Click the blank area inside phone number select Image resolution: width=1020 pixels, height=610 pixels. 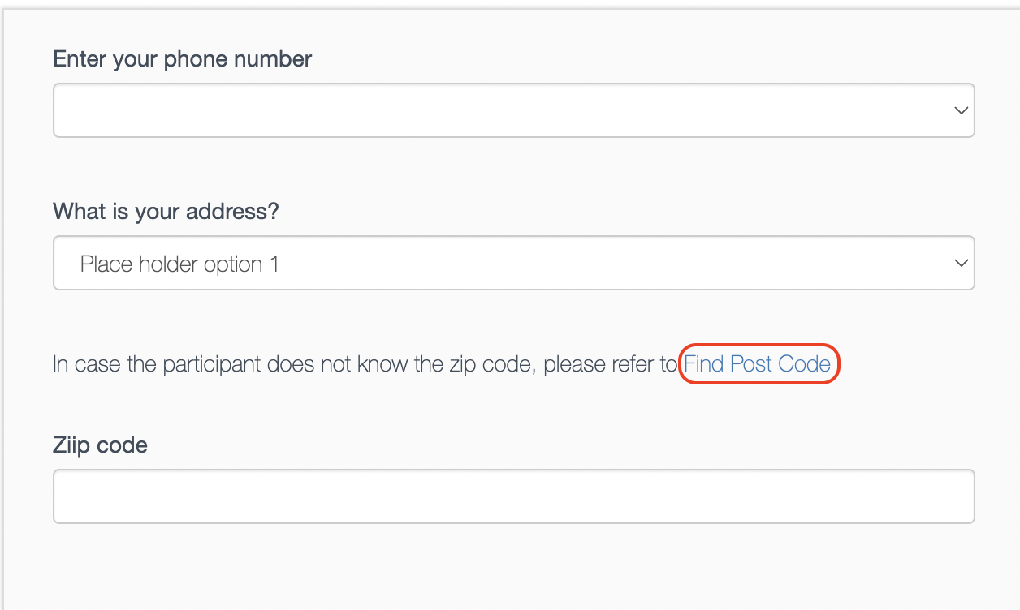click(406, 110)
